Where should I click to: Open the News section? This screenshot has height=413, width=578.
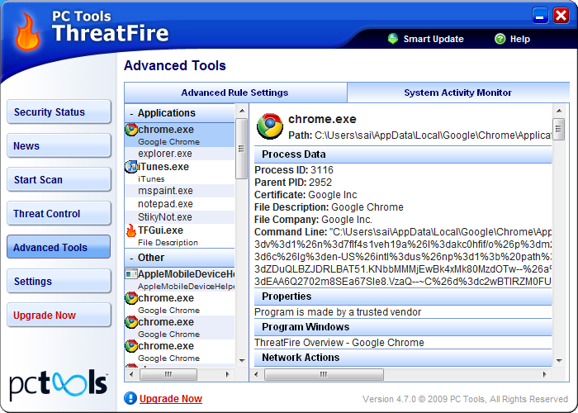[59, 145]
